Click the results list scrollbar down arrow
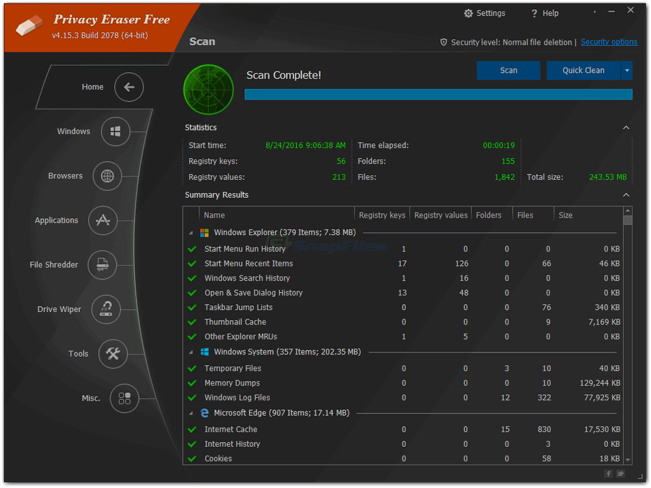This screenshot has width=651, height=488. pyautogui.click(x=628, y=459)
